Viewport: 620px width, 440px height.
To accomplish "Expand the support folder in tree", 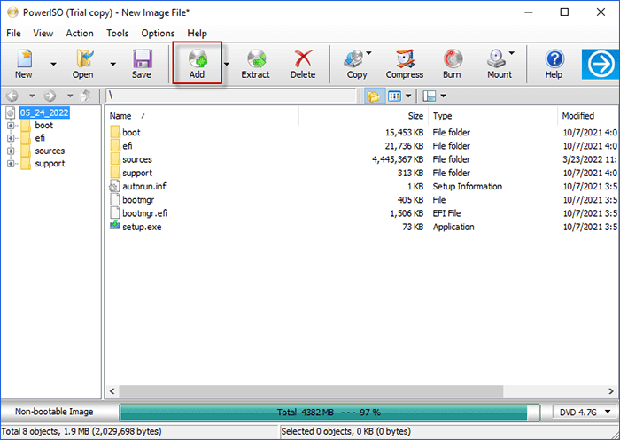I will (x=11, y=164).
